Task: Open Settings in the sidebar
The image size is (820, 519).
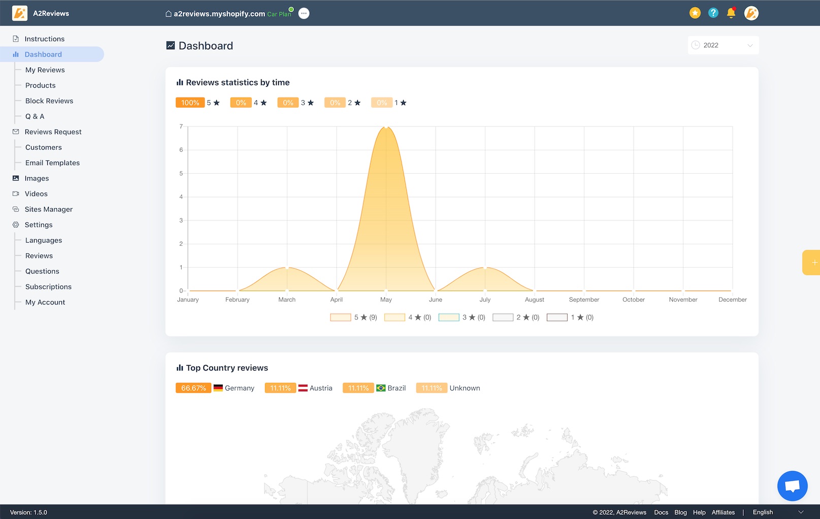Action: click(39, 225)
